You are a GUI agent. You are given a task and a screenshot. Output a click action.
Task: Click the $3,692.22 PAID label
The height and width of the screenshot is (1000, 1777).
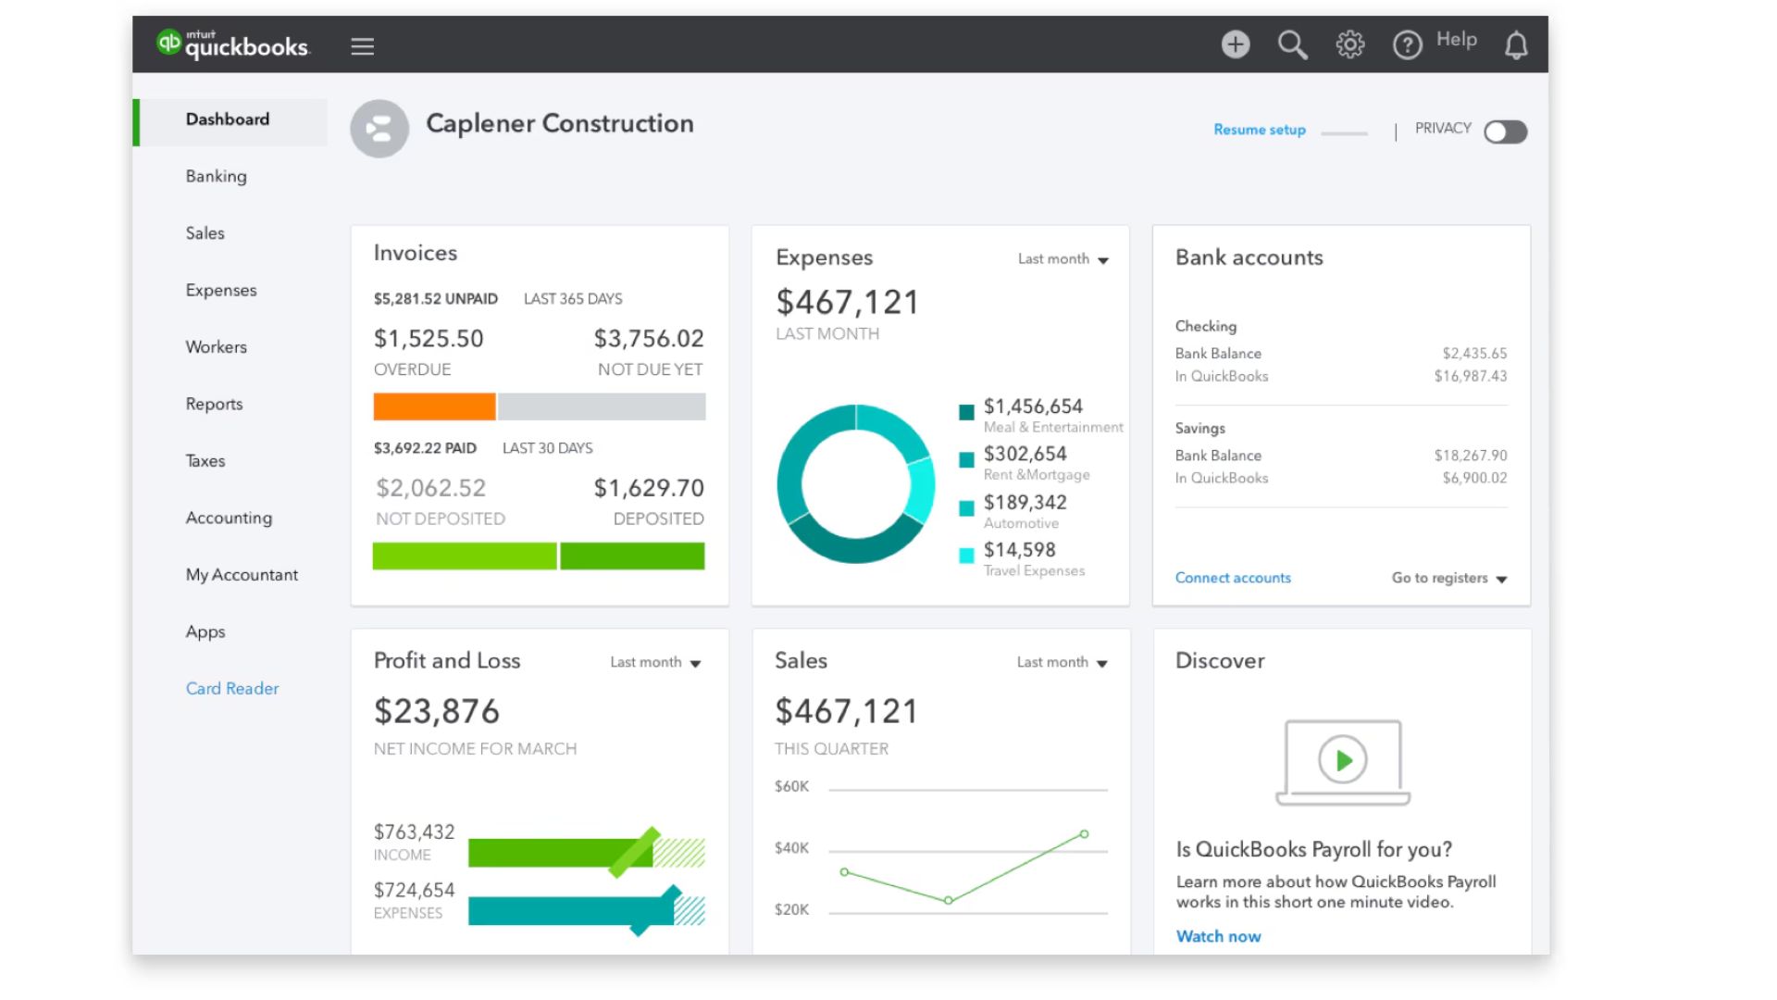tap(425, 448)
